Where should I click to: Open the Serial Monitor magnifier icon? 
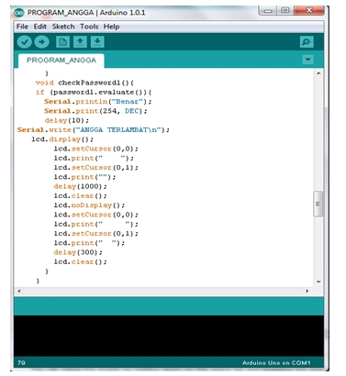(x=307, y=42)
